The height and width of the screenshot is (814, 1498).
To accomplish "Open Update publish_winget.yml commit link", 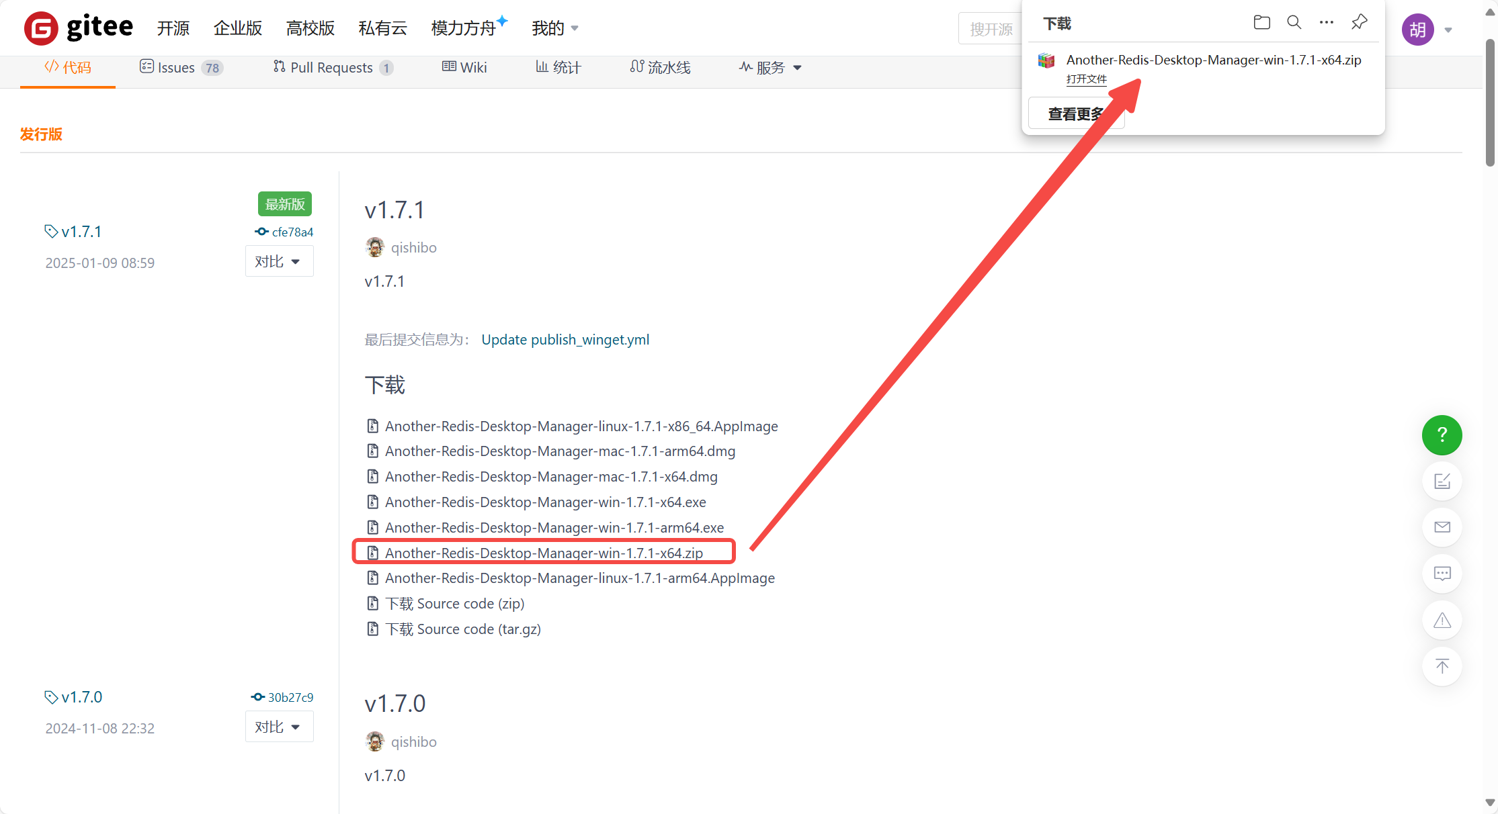I will click(x=565, y=340).
